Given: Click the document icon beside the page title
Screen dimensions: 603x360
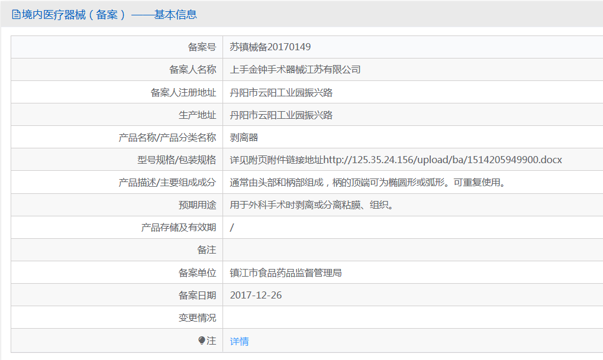Looking at the screenshot, I should click(x=16, y=15).
